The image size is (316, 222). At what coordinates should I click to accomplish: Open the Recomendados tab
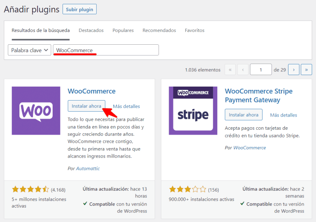click(159, 30)
